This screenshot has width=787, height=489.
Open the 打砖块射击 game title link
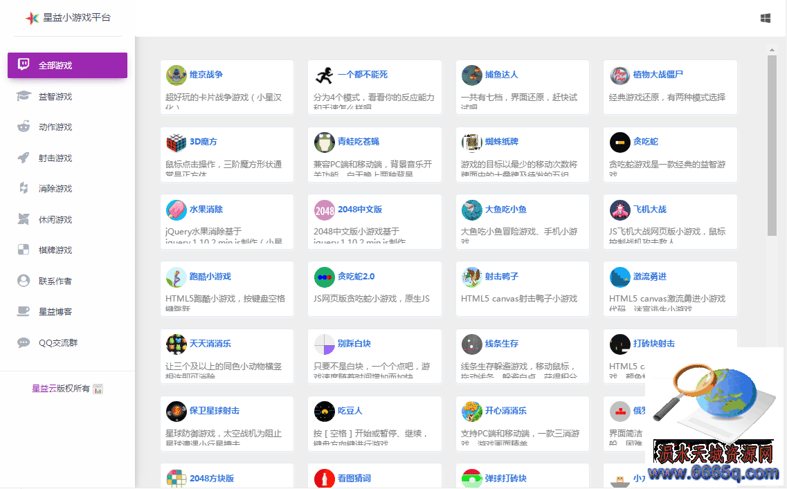point(653,344)
